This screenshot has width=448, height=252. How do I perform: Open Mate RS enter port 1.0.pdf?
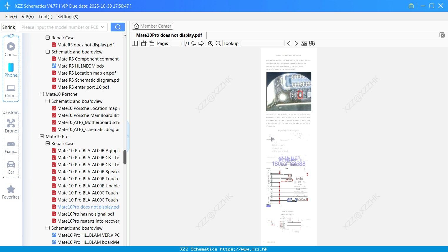click(83, 87)
